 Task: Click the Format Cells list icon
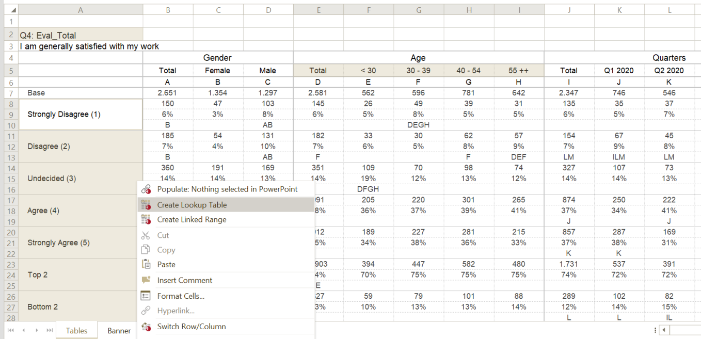147,296
